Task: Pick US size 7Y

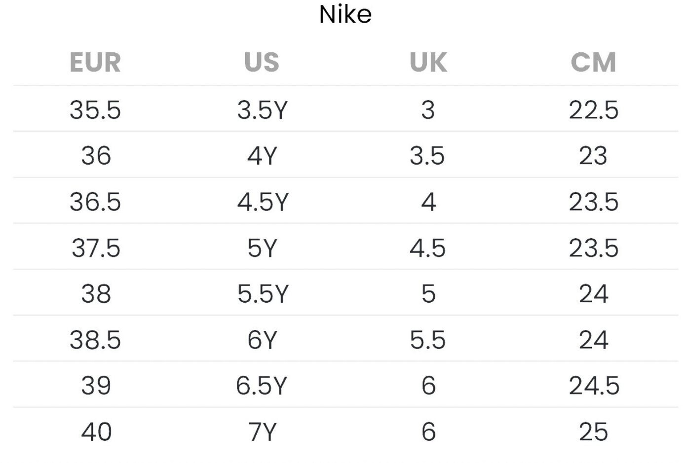Action: [262, 432]
